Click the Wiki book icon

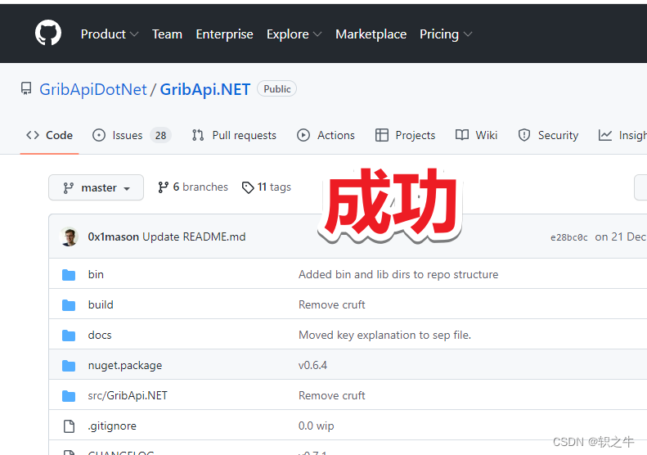(x=461, y=135)
